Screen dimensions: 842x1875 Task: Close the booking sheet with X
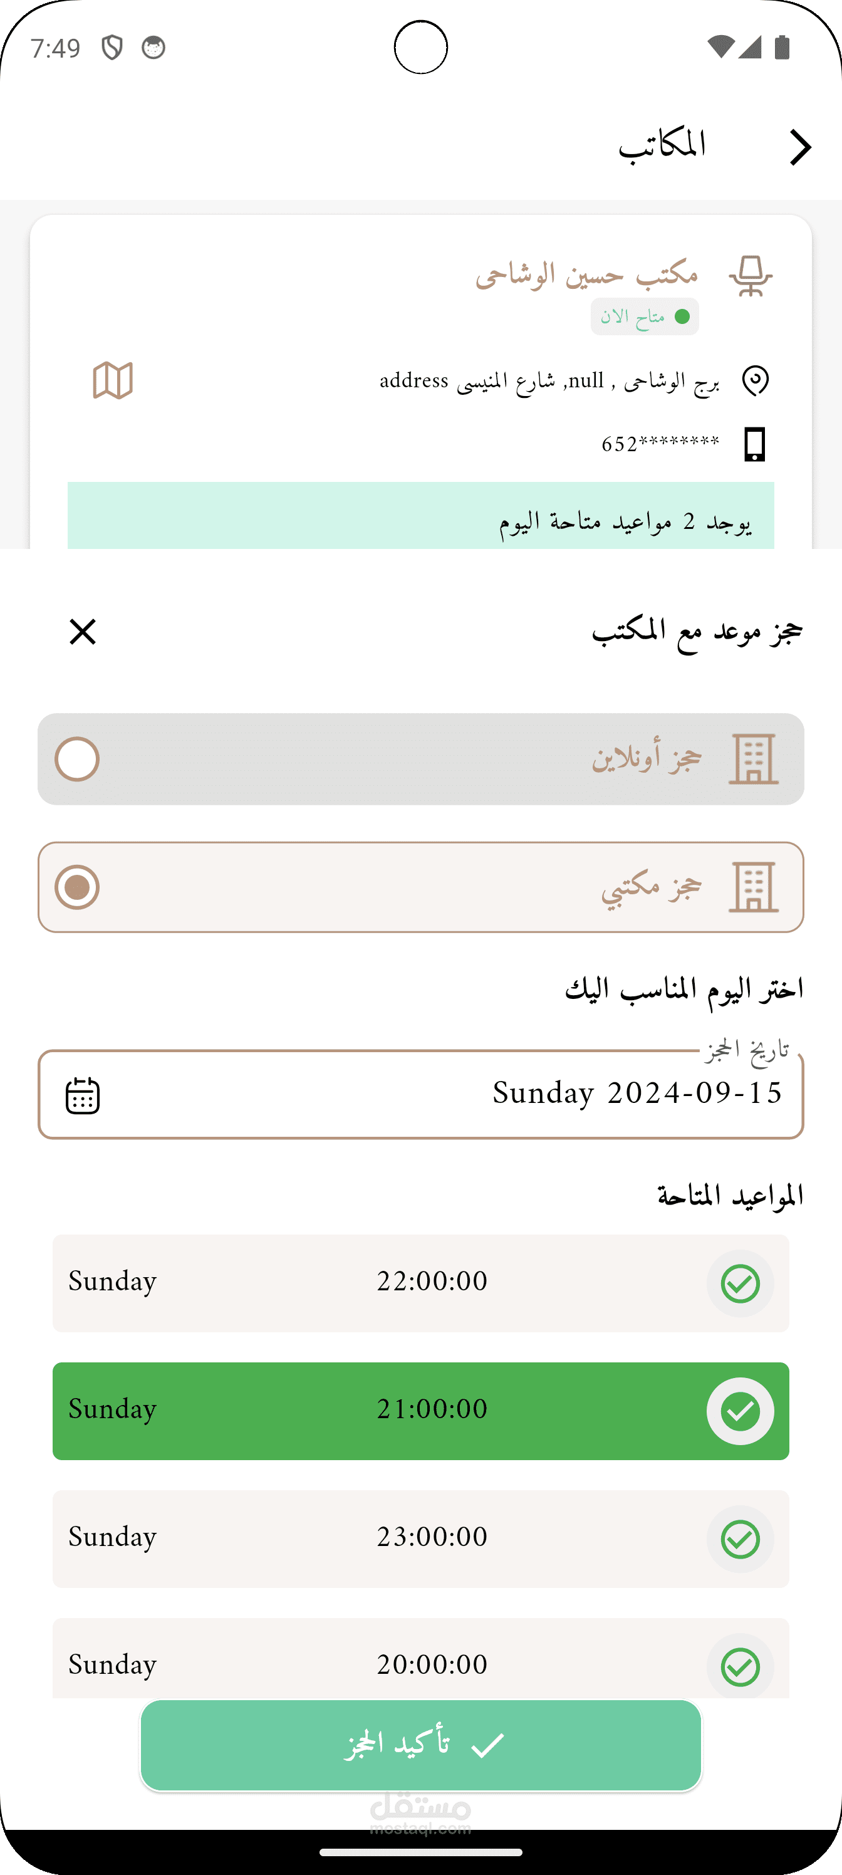[x=83, y=632]
